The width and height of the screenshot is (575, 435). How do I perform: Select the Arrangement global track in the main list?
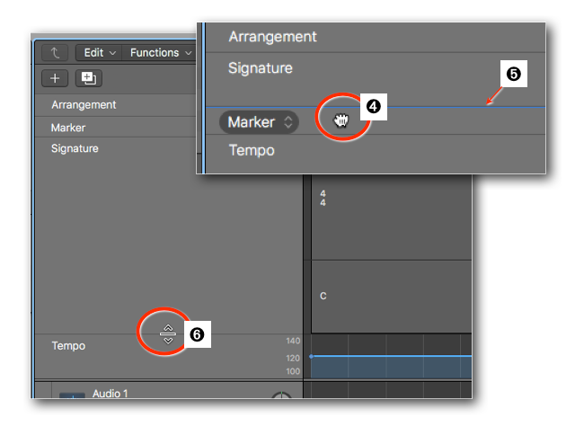point(84,104)
